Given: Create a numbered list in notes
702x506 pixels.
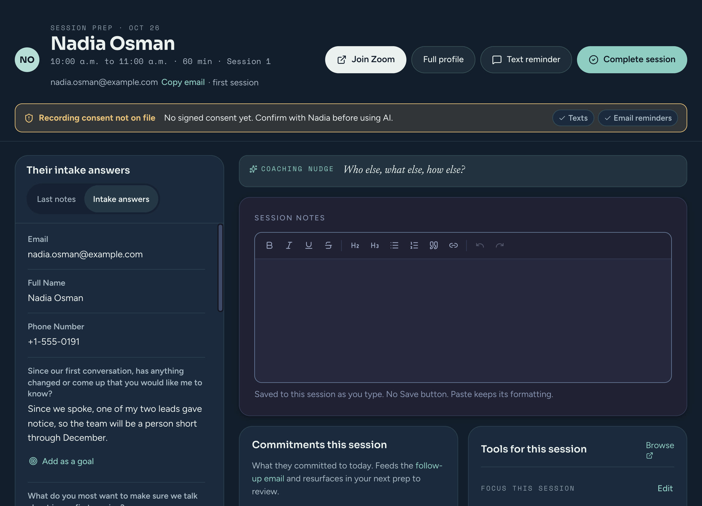Looking at the screenshot, I should click(414, 245).
